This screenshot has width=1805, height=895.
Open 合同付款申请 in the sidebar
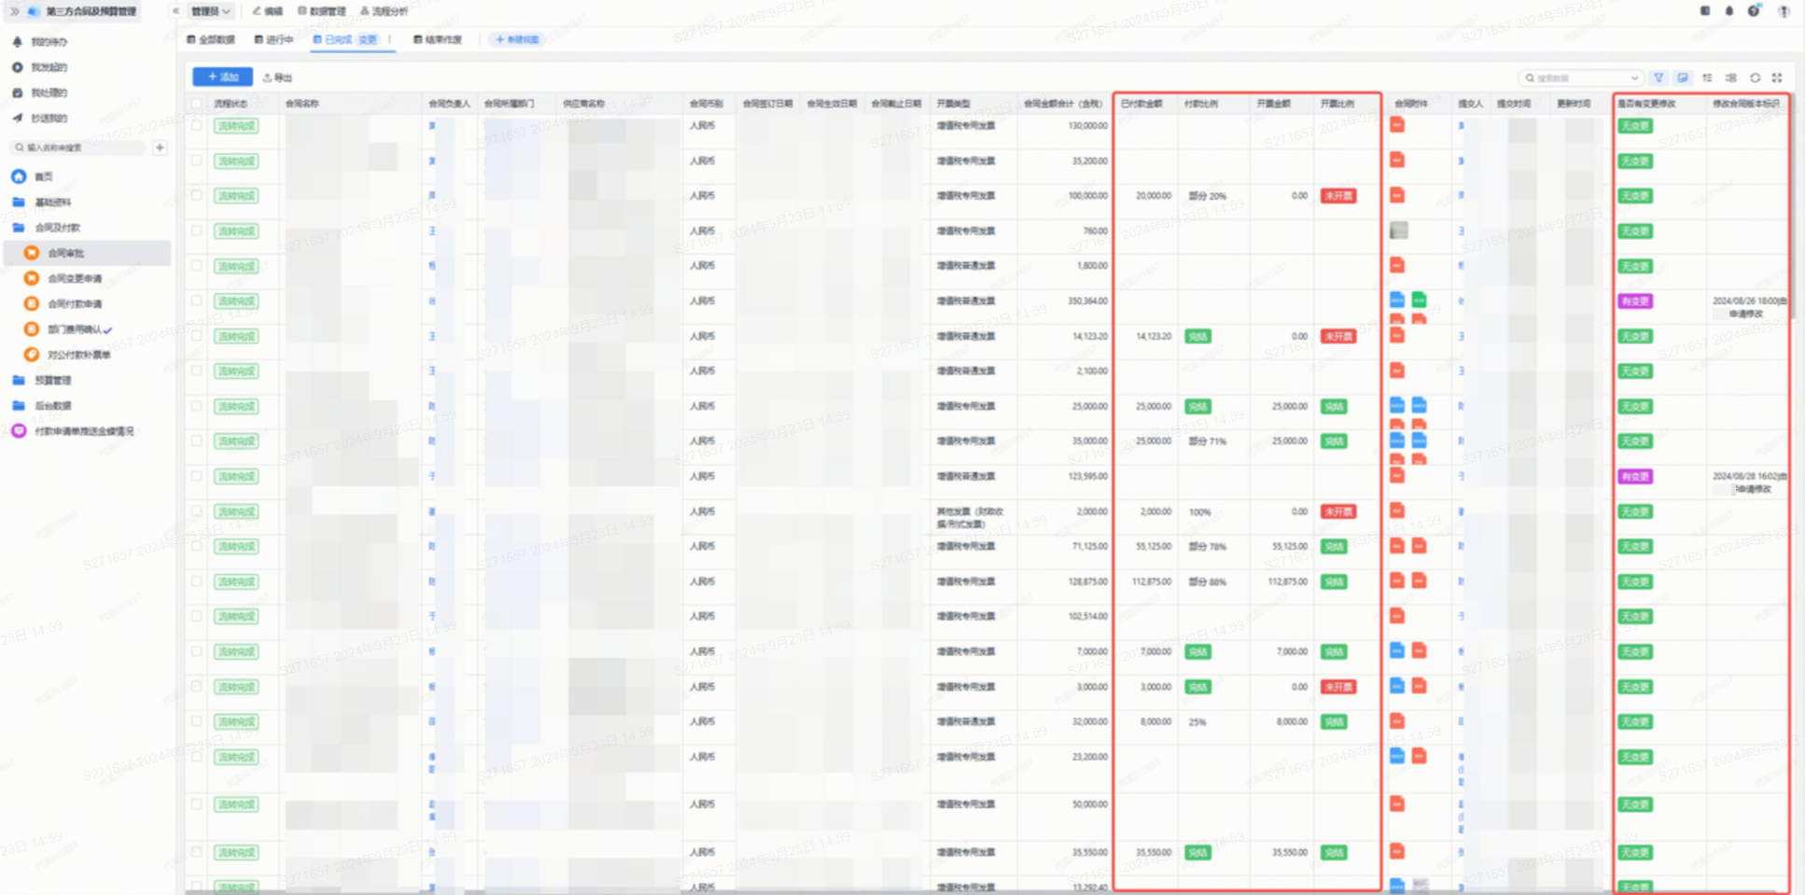[75, 304]
